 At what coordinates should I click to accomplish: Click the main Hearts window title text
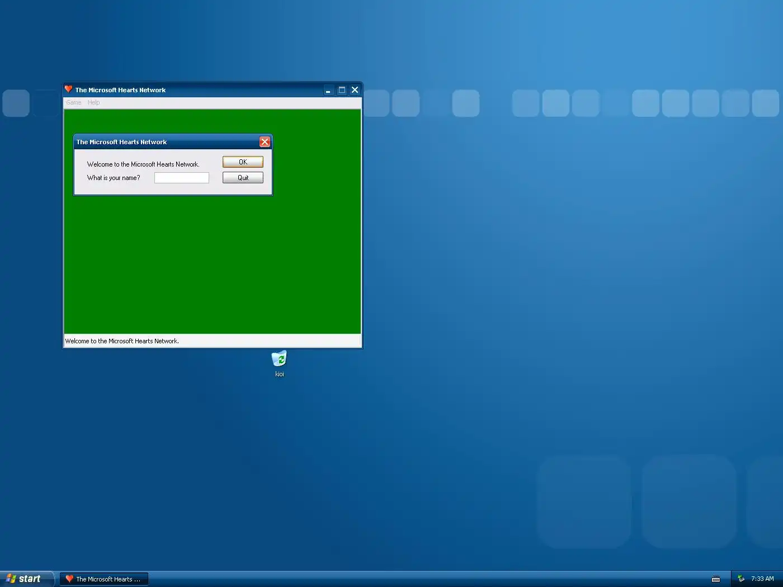120,90
